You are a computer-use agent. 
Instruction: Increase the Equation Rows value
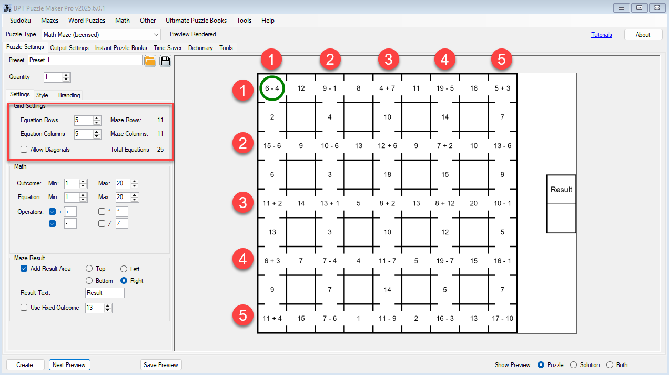pos(96,118)
